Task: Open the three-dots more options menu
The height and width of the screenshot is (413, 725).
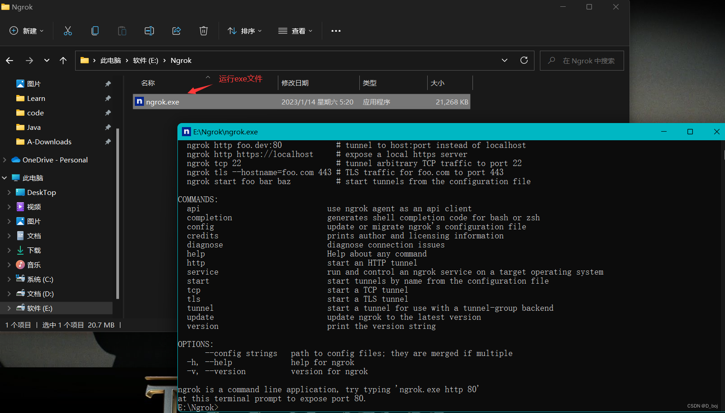Action: pyautogui.click(x=336, y=31)
